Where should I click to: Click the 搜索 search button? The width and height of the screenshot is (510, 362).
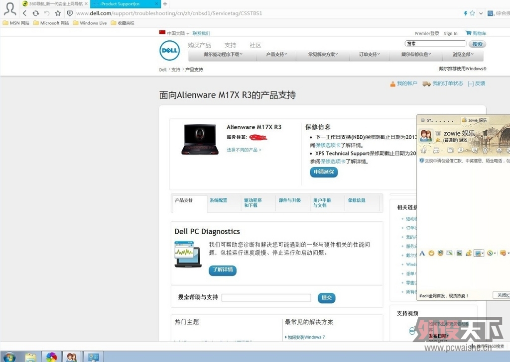tap(478, 44)
